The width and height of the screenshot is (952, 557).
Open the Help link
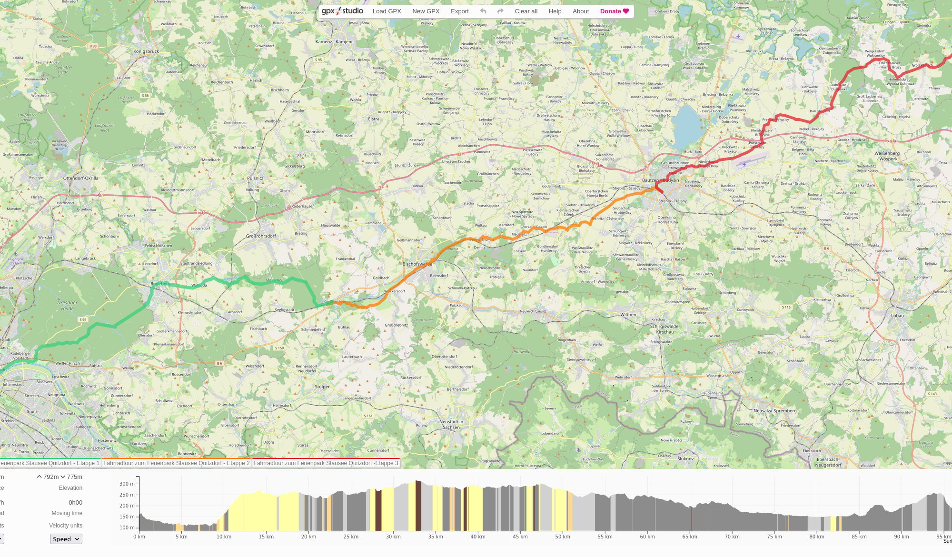pyautogui.click(x=555, y=11)
